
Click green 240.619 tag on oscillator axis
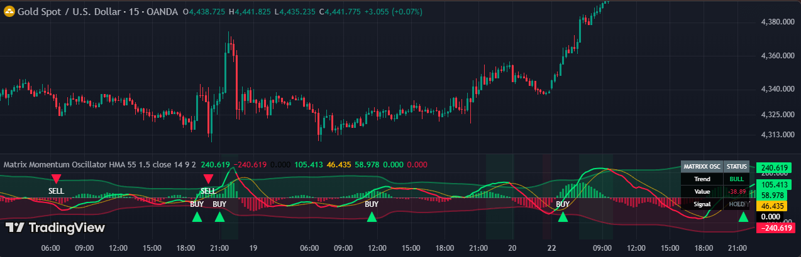pos(774,167)
